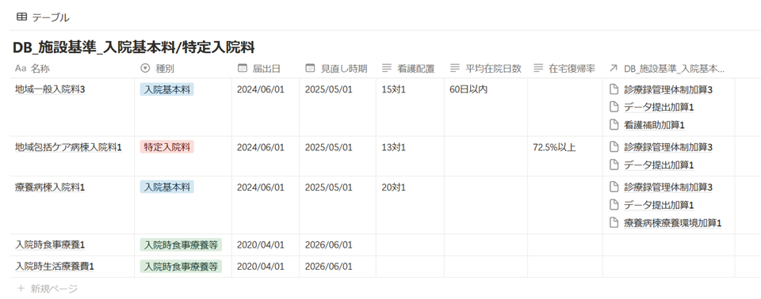Open the 在宅復帰率 column header menu
761x299 pixels.
point(565,68)
